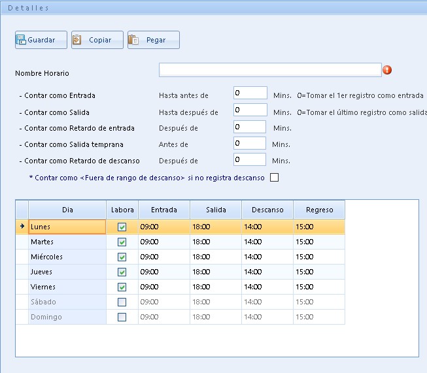The height and width of the screenshot is (373, 427).
Task: Enable Labora checkbox for Sábado
Action: point(122,302)
